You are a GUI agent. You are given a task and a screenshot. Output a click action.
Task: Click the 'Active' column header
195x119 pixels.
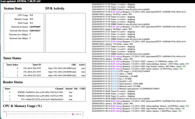pos(82,65)
